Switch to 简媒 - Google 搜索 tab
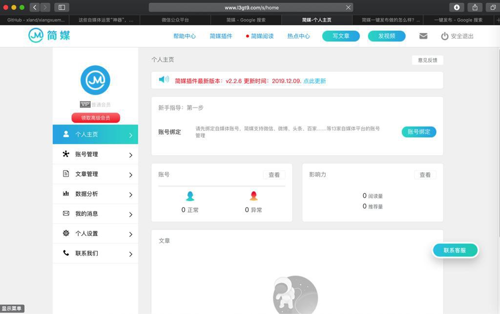 pos(246,20)
